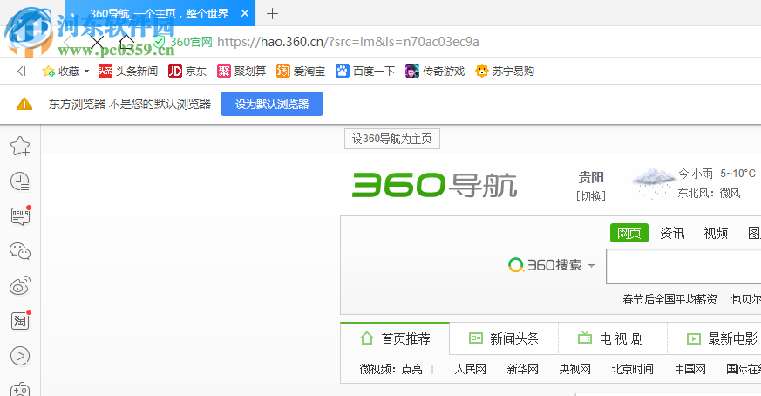This screenshot has height=396, width=761.
Task: Stop loading the page with X icon
Action: (97, 42)
